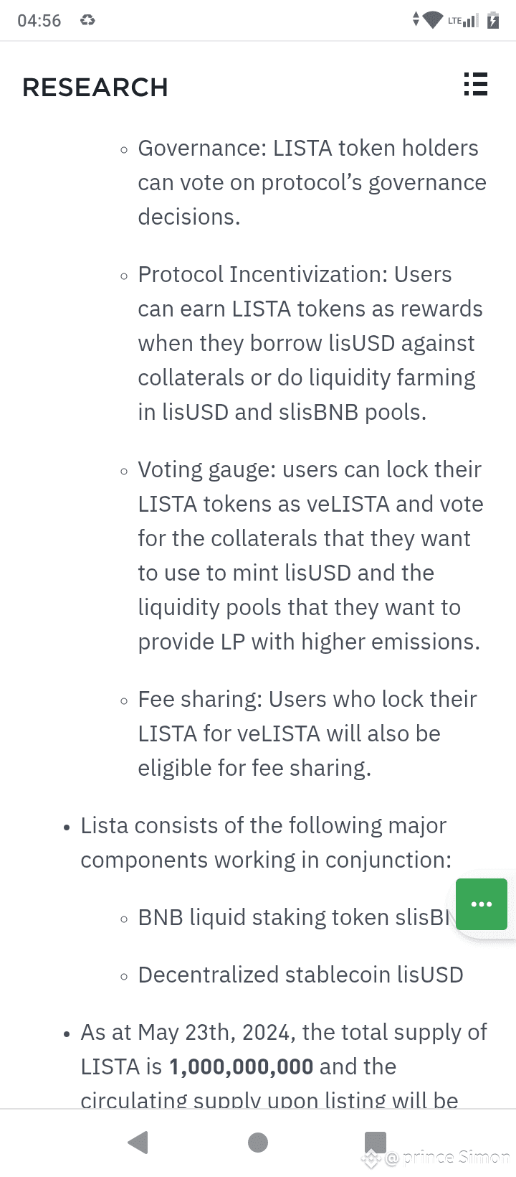Tap the recent apps square button
The width and height of the screenshot is (516, 1177).
(376, 1142)
